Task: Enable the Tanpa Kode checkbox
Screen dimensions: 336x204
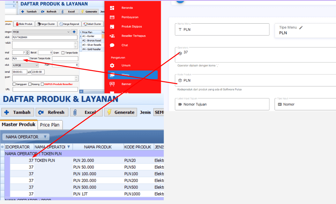Action: pyautogui.click(x=63, y=53)
